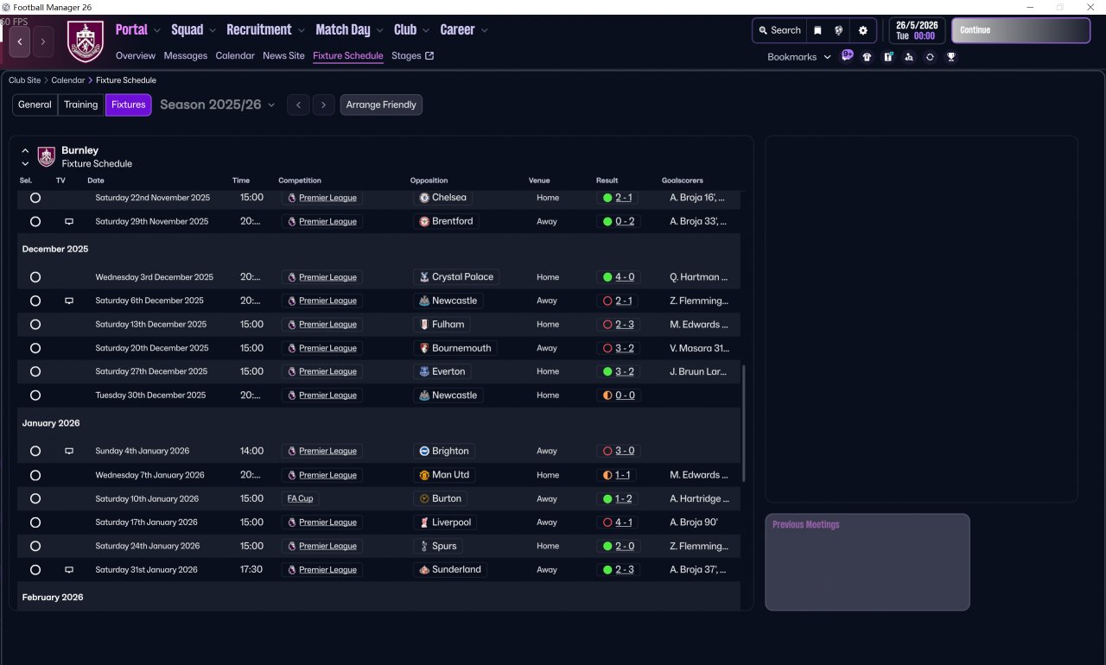Open the bookmark icon next to Search
Viewport: 1106px width, 665px height.
point(817,30)
